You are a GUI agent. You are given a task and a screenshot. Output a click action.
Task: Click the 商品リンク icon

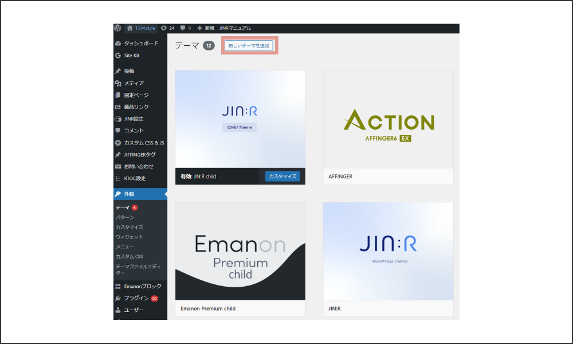(x=118, y=107)
